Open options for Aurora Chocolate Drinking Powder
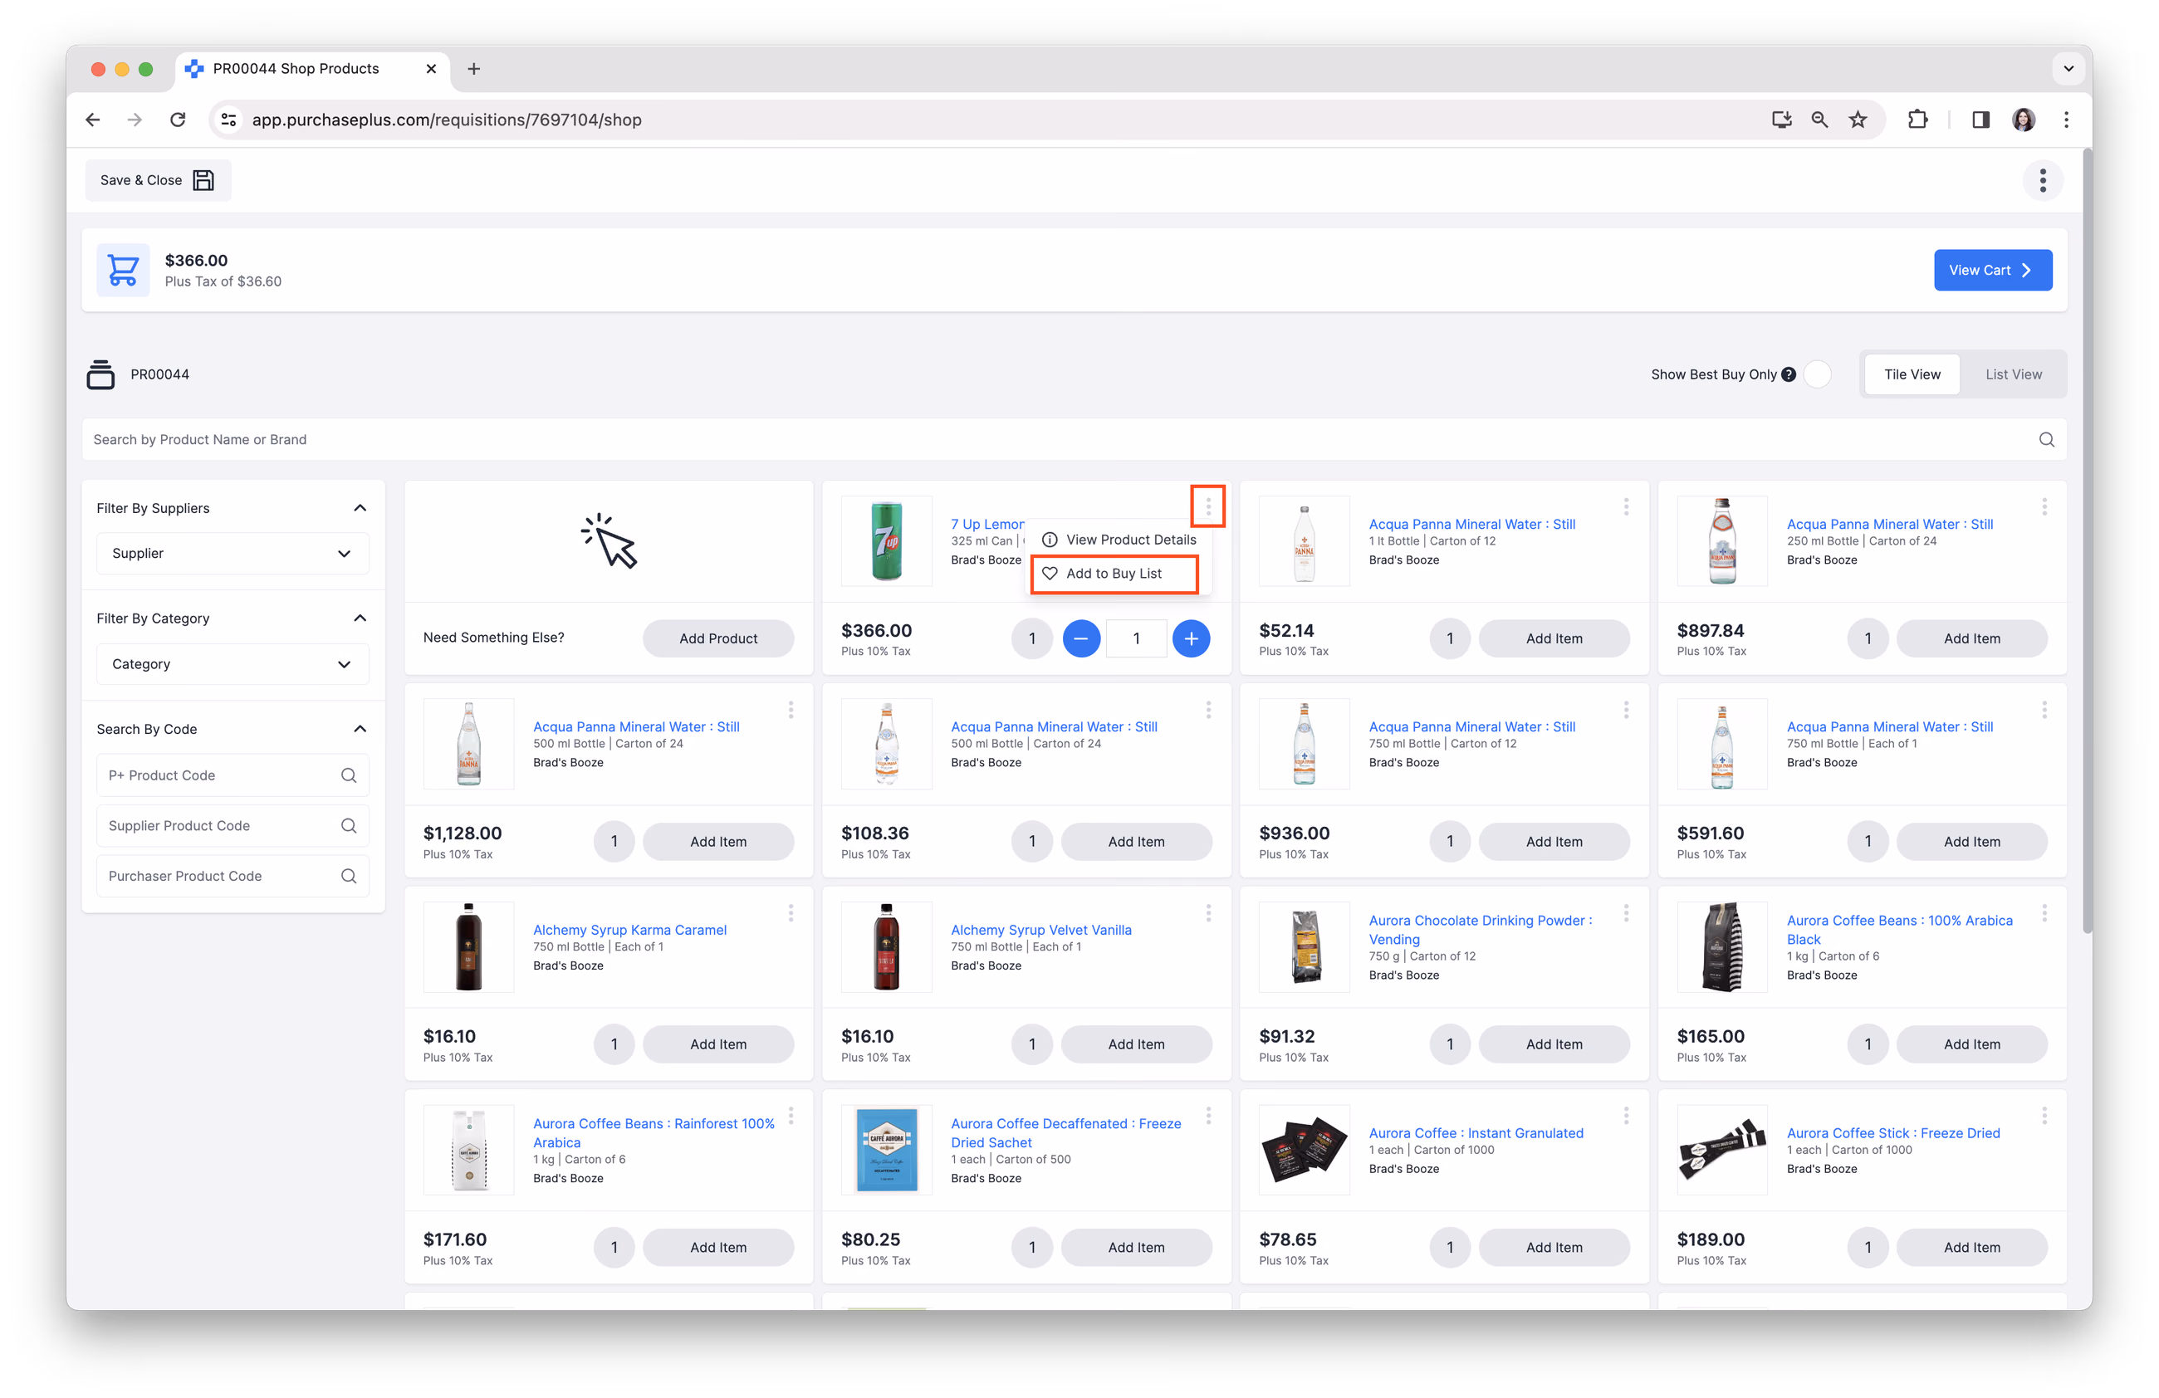The image size is (2159, 1398). pos(1626,913)
